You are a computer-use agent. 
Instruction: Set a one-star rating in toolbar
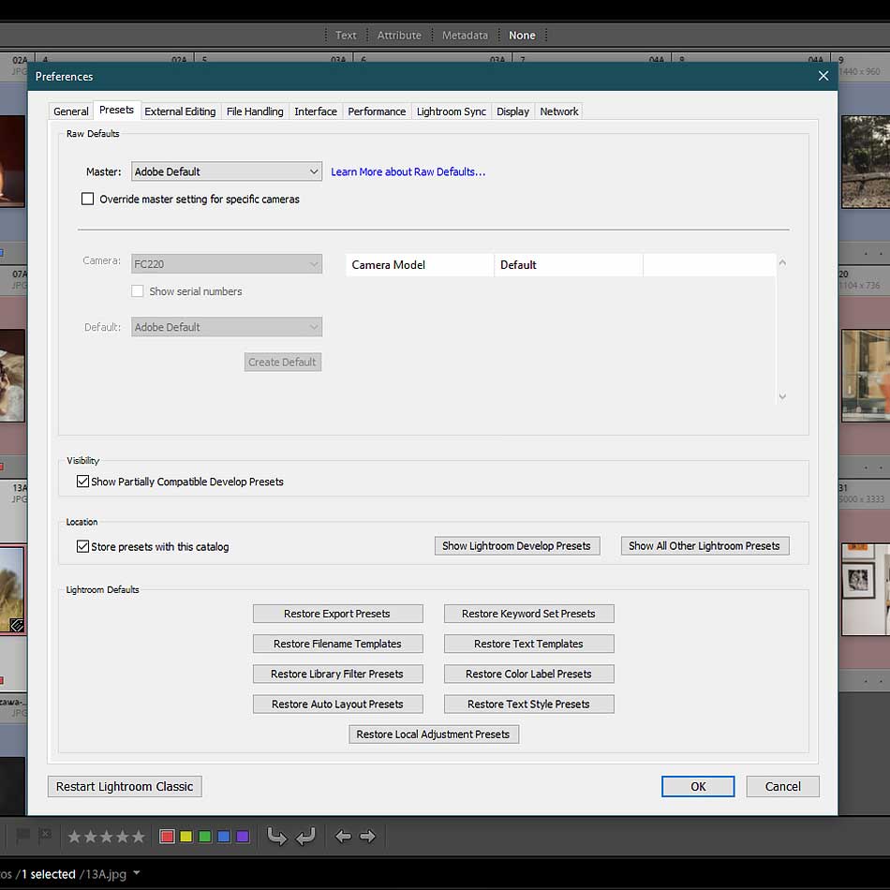(x=74, y=836)
